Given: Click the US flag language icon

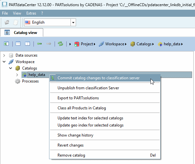Looking at the screenshot, I should click(x=28, y=22).
